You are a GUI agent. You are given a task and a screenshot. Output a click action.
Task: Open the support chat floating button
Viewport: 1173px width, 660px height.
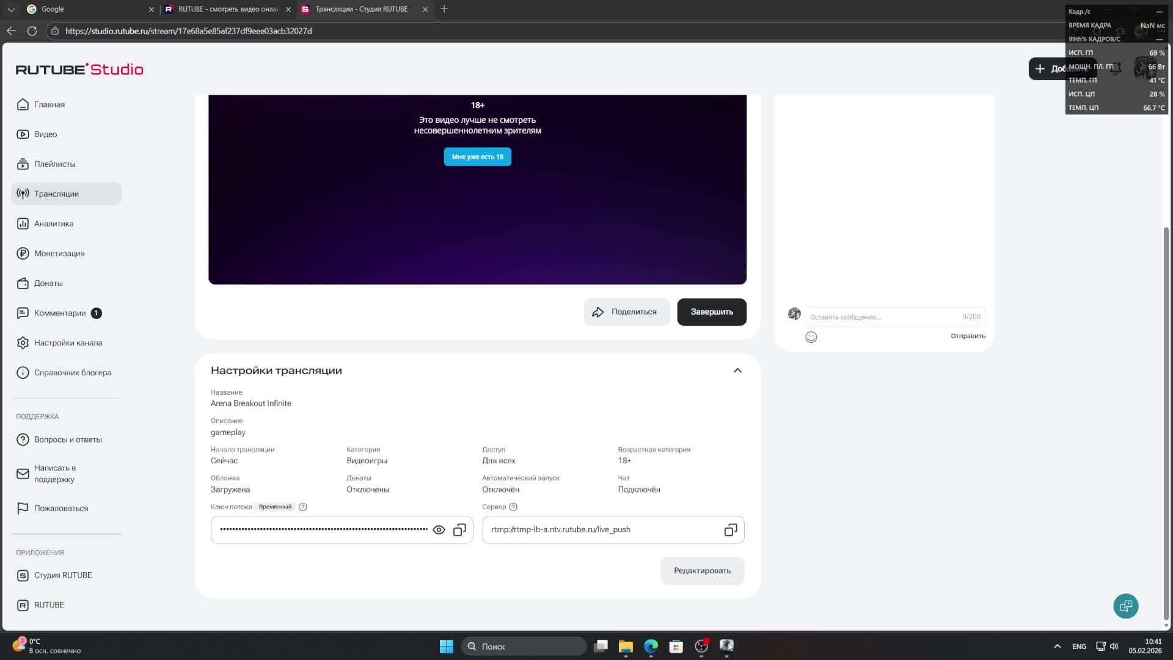(x=1125, y=606)
